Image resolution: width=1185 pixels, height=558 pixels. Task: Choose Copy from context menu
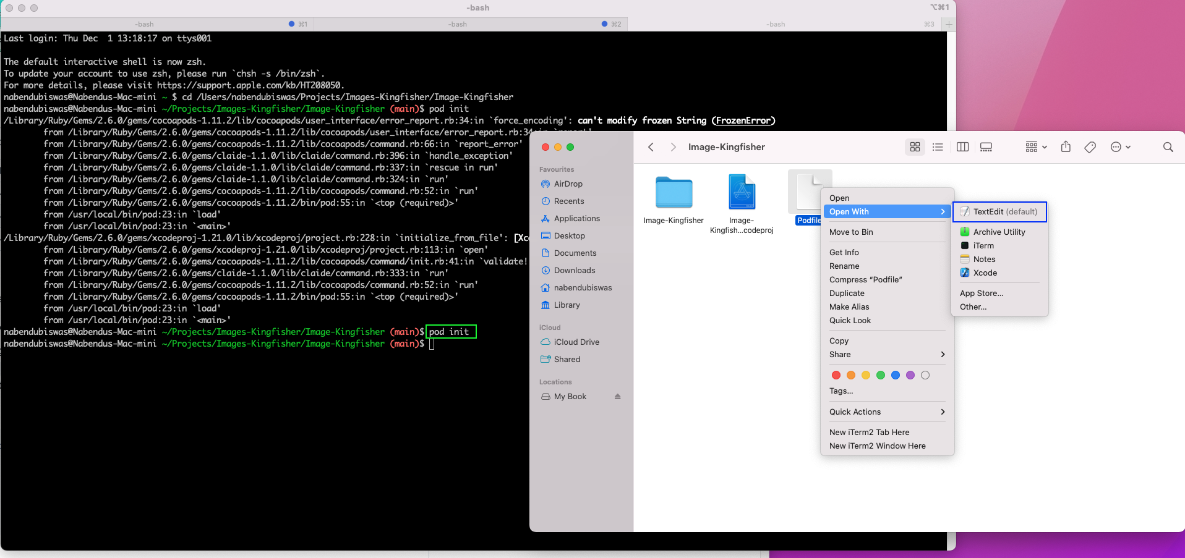coord(886,341)
